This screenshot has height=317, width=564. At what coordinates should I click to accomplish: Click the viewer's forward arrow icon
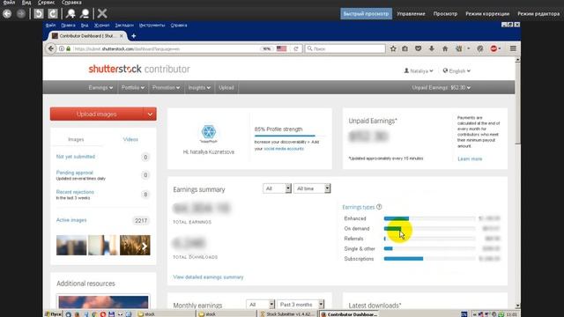point(21,14)
